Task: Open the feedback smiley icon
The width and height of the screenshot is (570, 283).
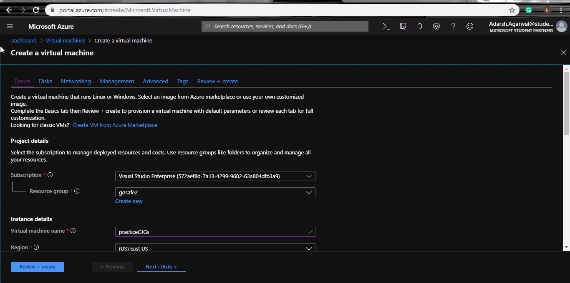Action: (x=470, y=26)
